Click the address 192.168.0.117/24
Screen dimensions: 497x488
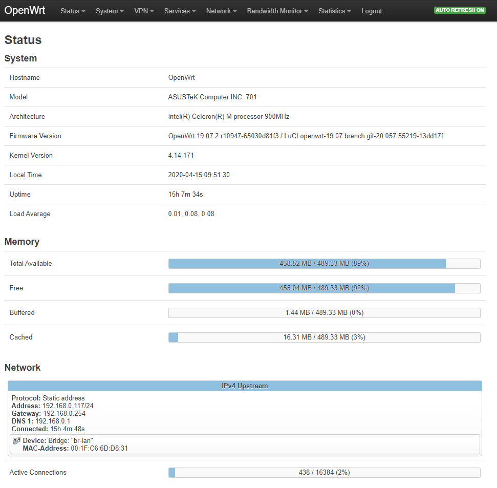pos(68,406)
